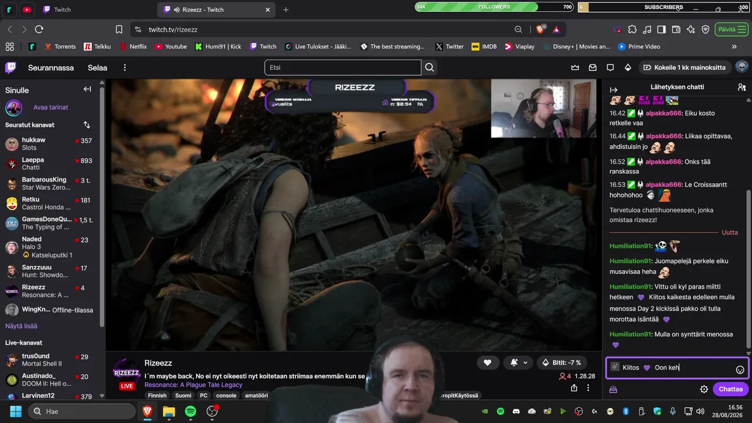Expand Näytä lisää followed channels
Screen dimensions: 752x423
pos(21,326)
